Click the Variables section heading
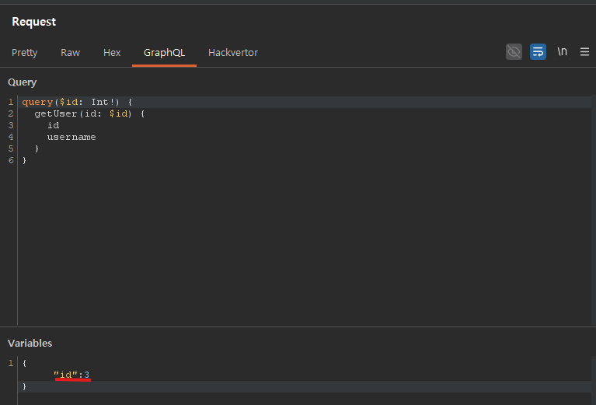The width and height of the screenshot is (596, 405). (x=30, y=343)
